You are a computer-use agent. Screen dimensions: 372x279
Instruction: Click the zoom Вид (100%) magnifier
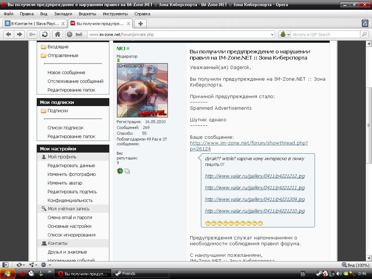tap(344, 265)
